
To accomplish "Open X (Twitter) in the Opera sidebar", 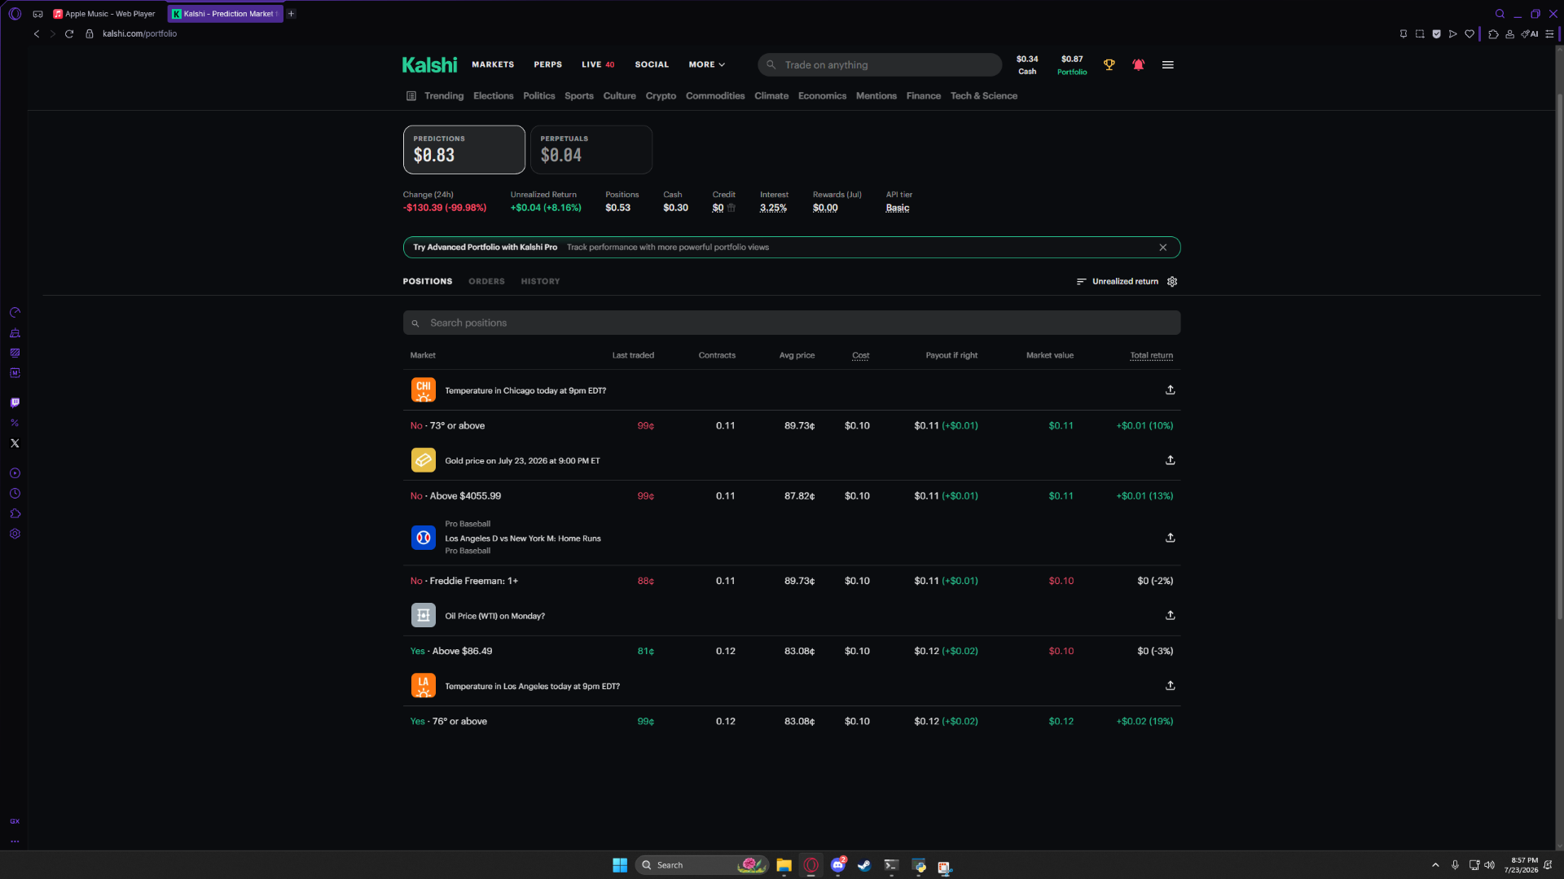I will 15,443.
